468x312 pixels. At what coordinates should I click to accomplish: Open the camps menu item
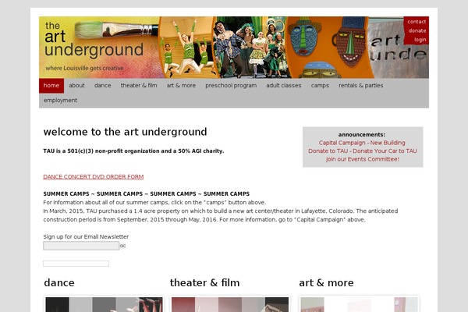pyautogui.click(x=320, y=86)
